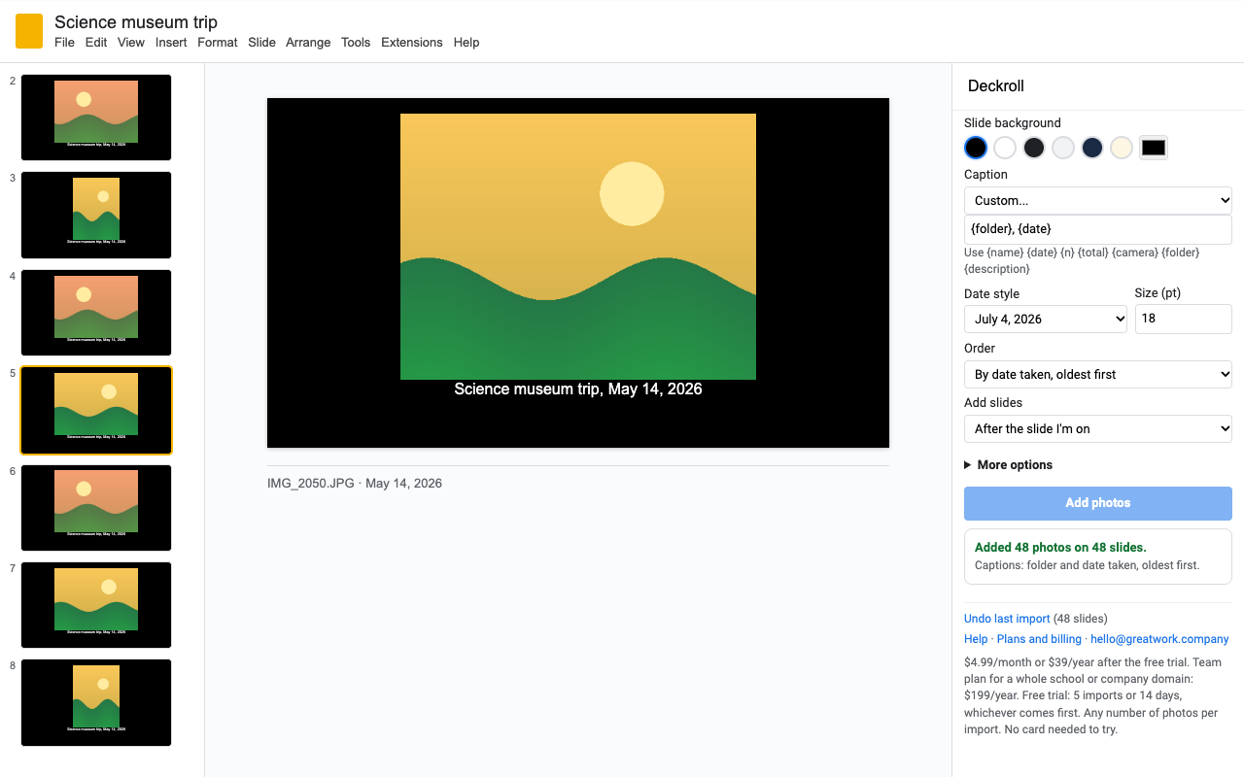Click the IMG_2050.JPG speaker notes text

coord(355,483)
